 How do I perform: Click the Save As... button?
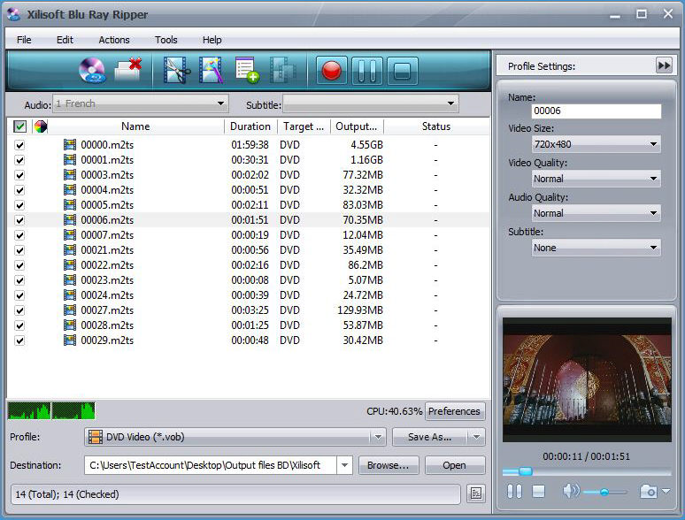(x=430, y=437)
